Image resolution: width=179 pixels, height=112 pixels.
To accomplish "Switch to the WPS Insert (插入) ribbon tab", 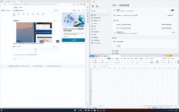I will (112, 59).
